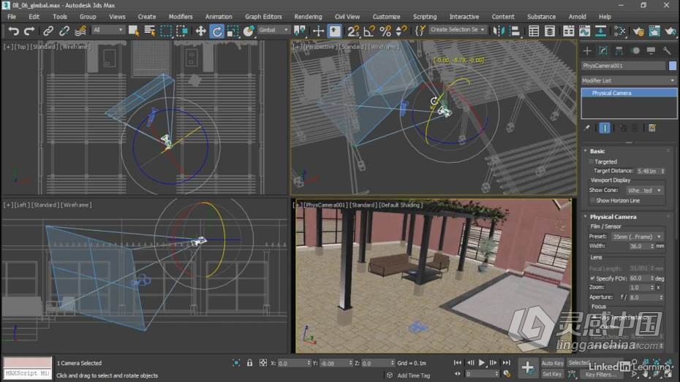Open the Selected key filter dropdown
This screenshot has width=680, height=382.
coord(597,363)
